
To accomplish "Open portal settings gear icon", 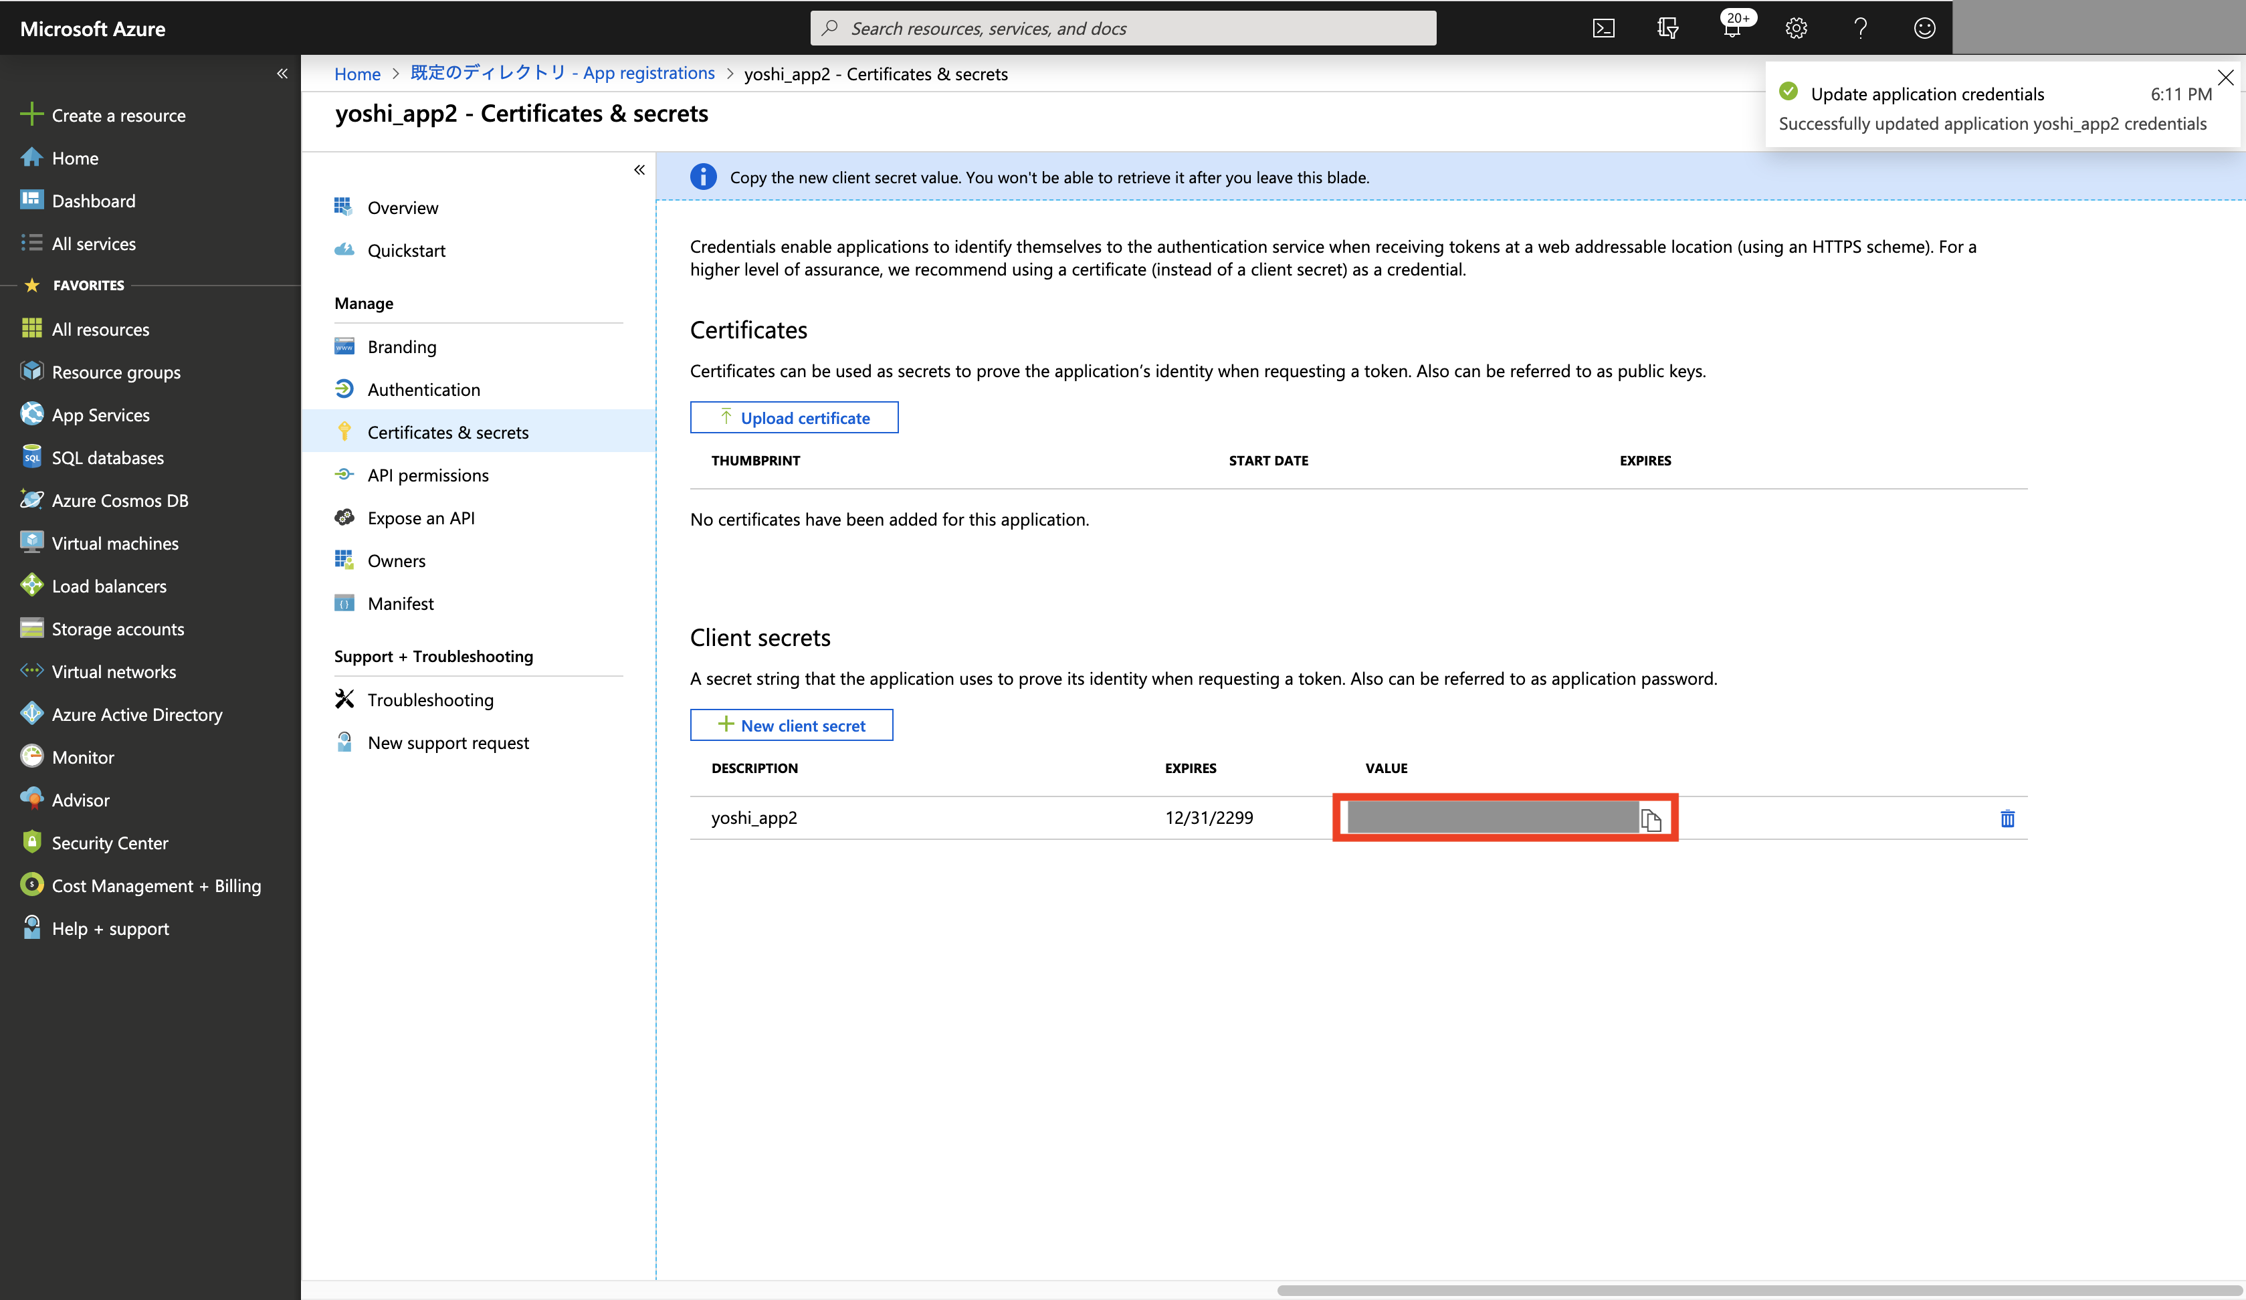I will pos(1796,29).
